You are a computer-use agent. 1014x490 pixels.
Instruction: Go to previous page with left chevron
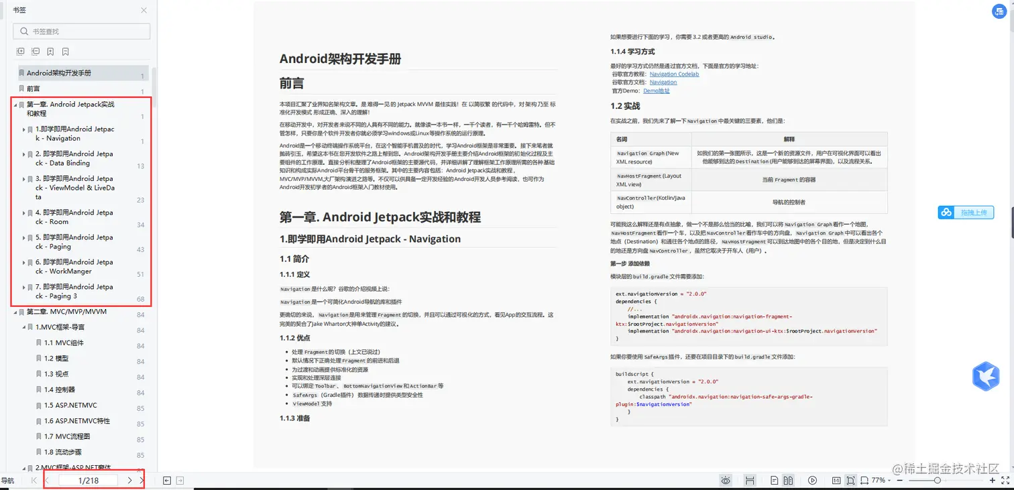pyautogui.click(x=47, y=481)
